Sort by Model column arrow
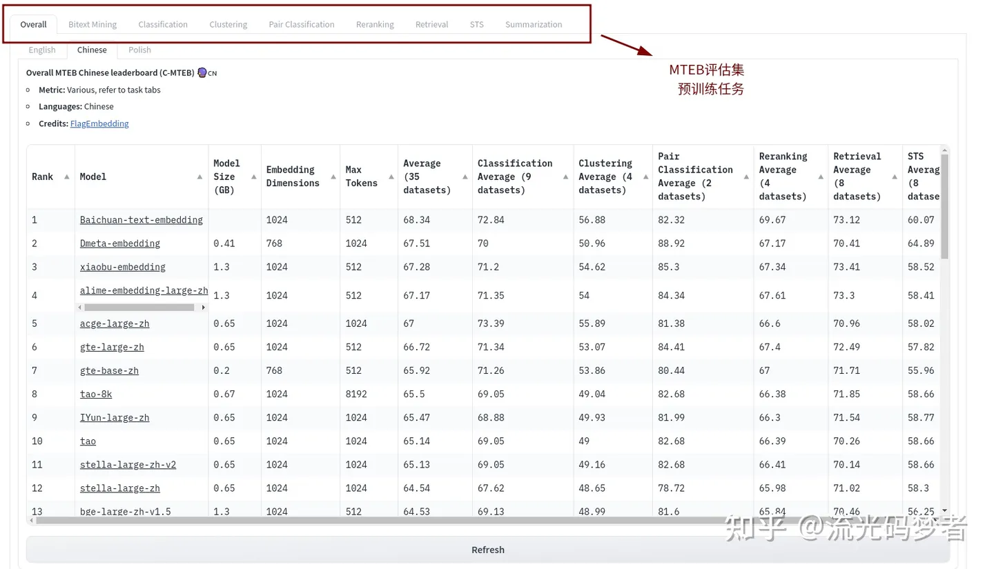Screen dimensions: 994x569 (x=199, y=177)
